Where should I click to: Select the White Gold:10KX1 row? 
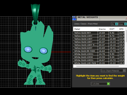pyautogui.click(x=99, y=54)
